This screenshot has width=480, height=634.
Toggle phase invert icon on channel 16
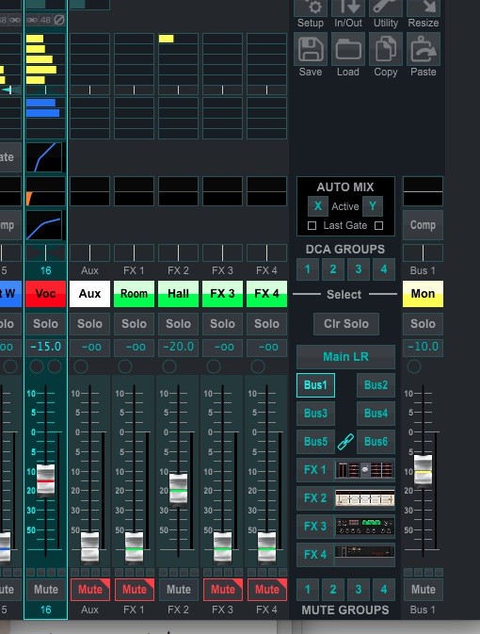[x=59, y=20]
